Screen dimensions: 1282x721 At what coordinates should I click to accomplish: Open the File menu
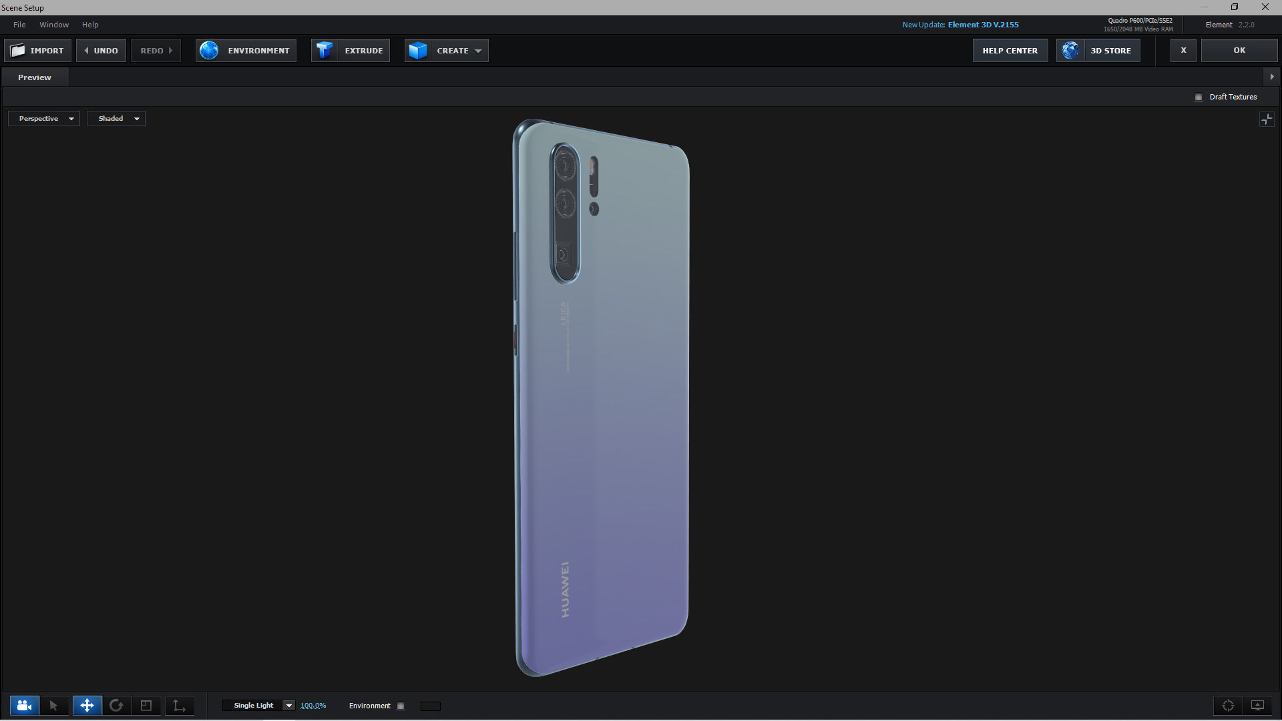coord(19,25)
